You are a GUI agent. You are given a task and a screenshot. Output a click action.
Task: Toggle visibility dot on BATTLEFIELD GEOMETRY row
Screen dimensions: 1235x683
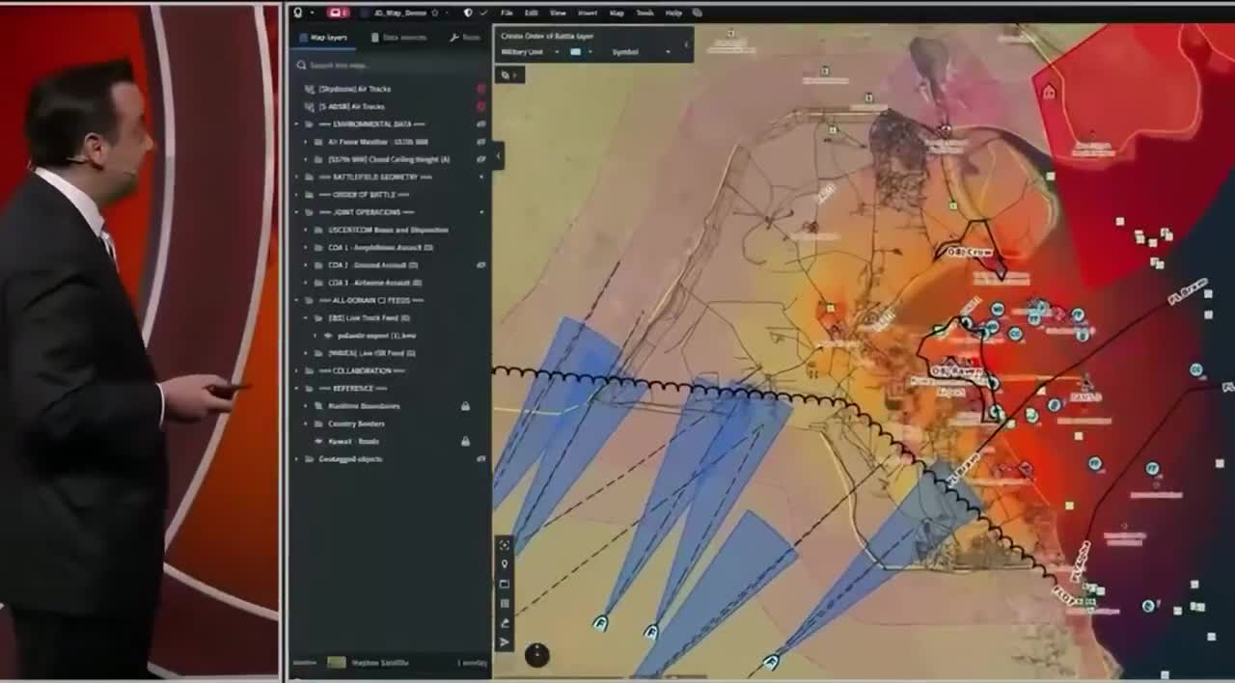click(x=480, y=178)
